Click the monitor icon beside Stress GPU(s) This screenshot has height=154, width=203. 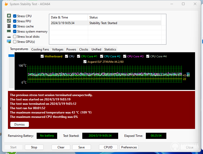(9, 42)
